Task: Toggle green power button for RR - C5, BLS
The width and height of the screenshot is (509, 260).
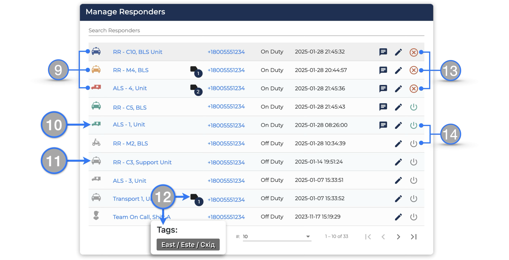Action: (414, 107)
